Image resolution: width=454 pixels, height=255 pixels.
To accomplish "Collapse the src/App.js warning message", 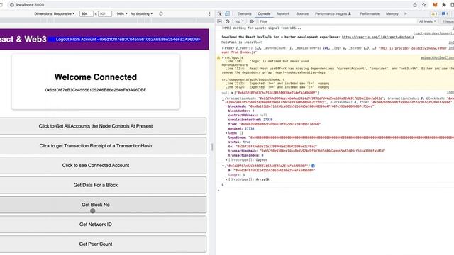I will pyautogui.click(x=223, y=57).
